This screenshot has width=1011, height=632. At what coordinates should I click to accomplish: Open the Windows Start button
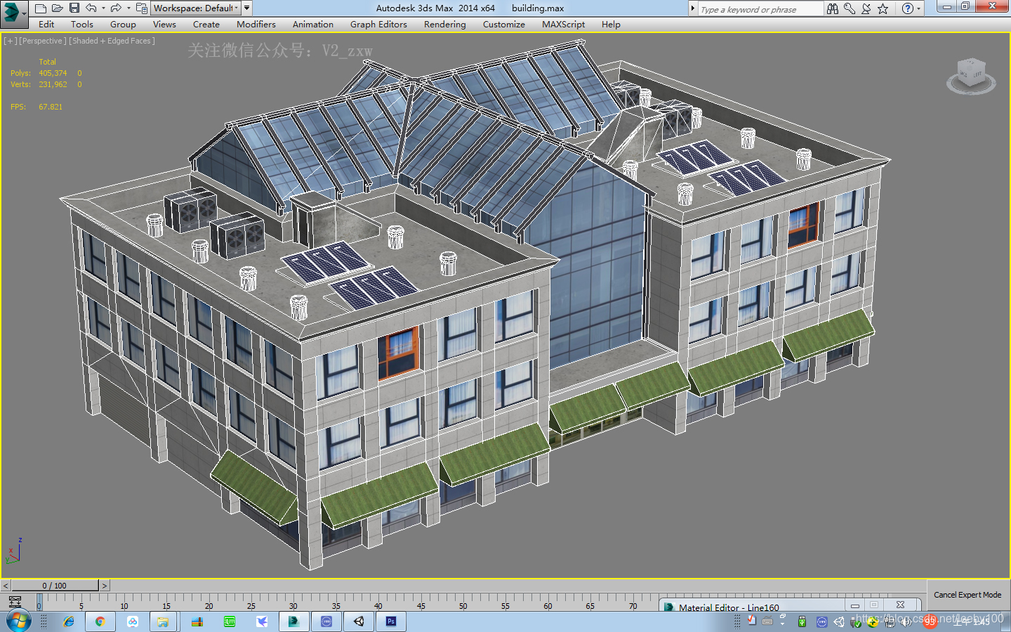coord(18,621)
